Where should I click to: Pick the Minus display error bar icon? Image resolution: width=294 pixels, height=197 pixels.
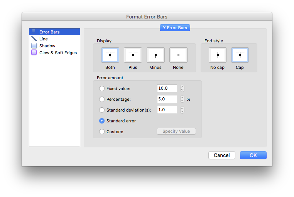tap(155, 55)
